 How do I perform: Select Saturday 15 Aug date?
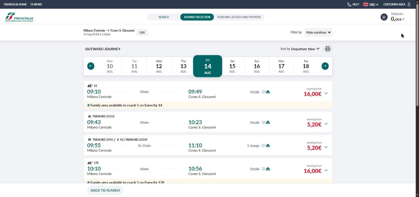232,66
